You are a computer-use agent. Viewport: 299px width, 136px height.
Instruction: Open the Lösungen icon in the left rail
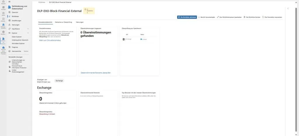3,8
